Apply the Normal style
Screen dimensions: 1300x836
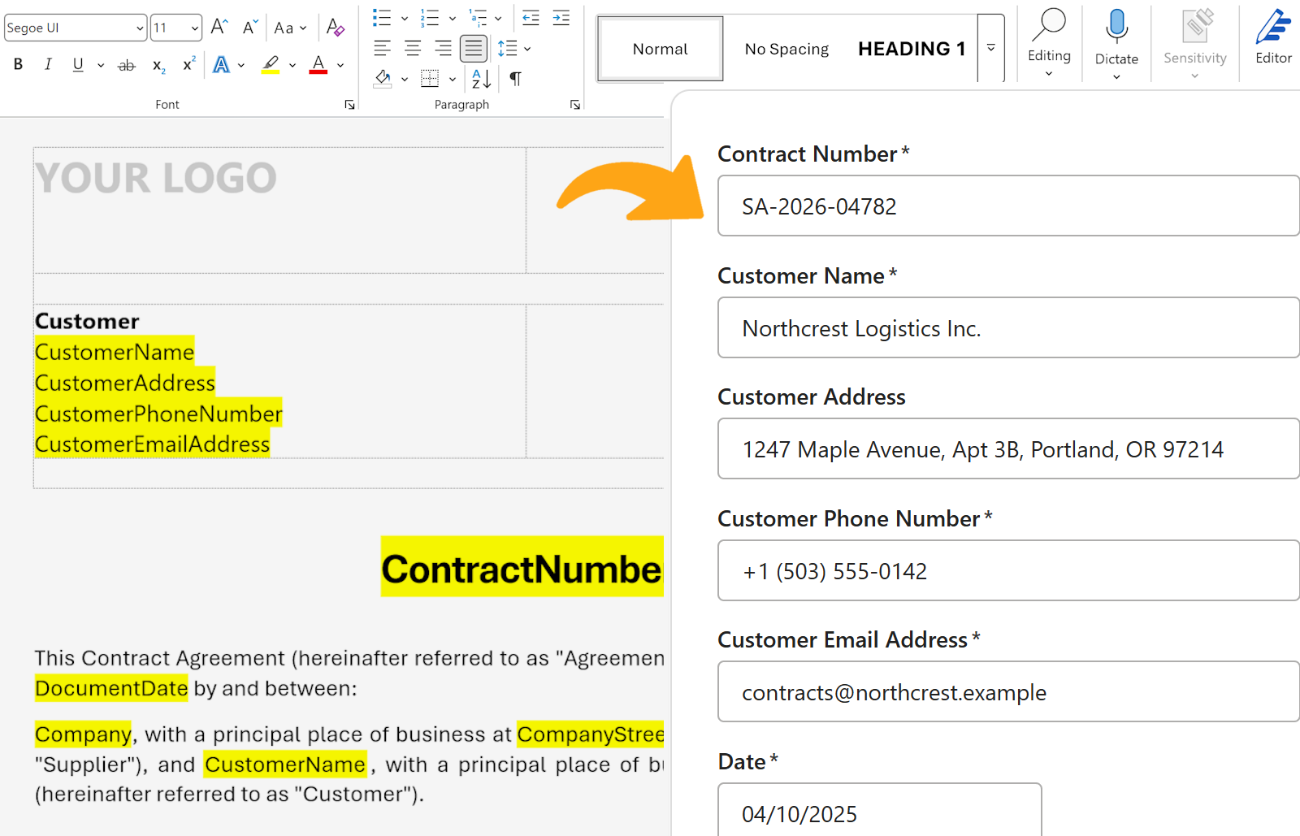(661, 49)
